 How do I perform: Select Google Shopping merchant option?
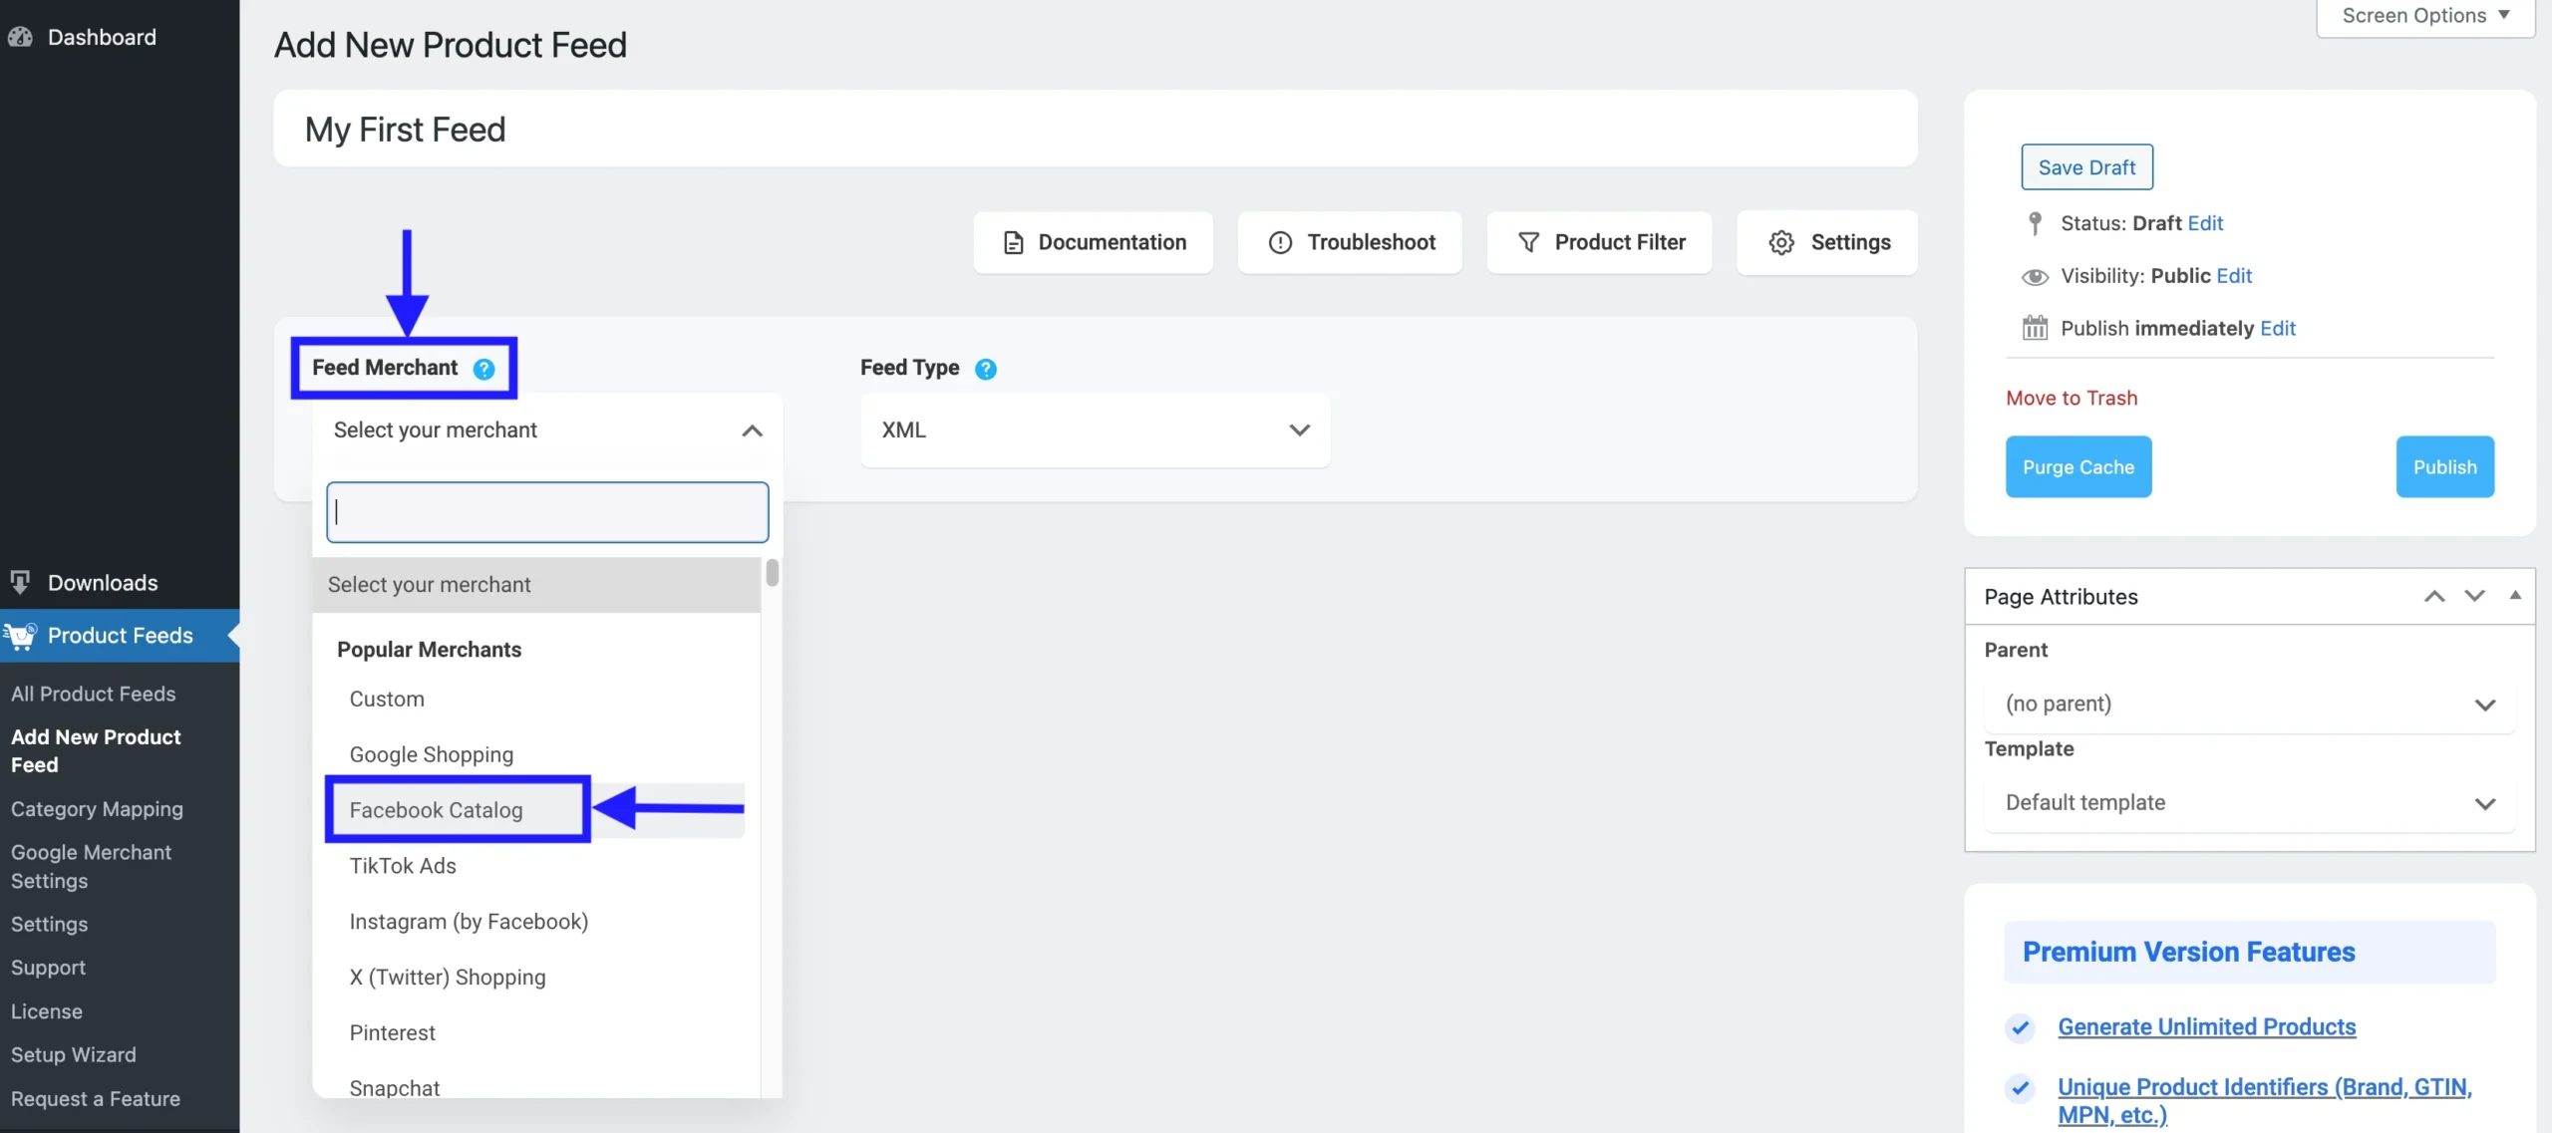[431, 754]
